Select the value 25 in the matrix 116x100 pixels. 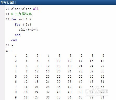pyautogui.click(x=59, y=77)
